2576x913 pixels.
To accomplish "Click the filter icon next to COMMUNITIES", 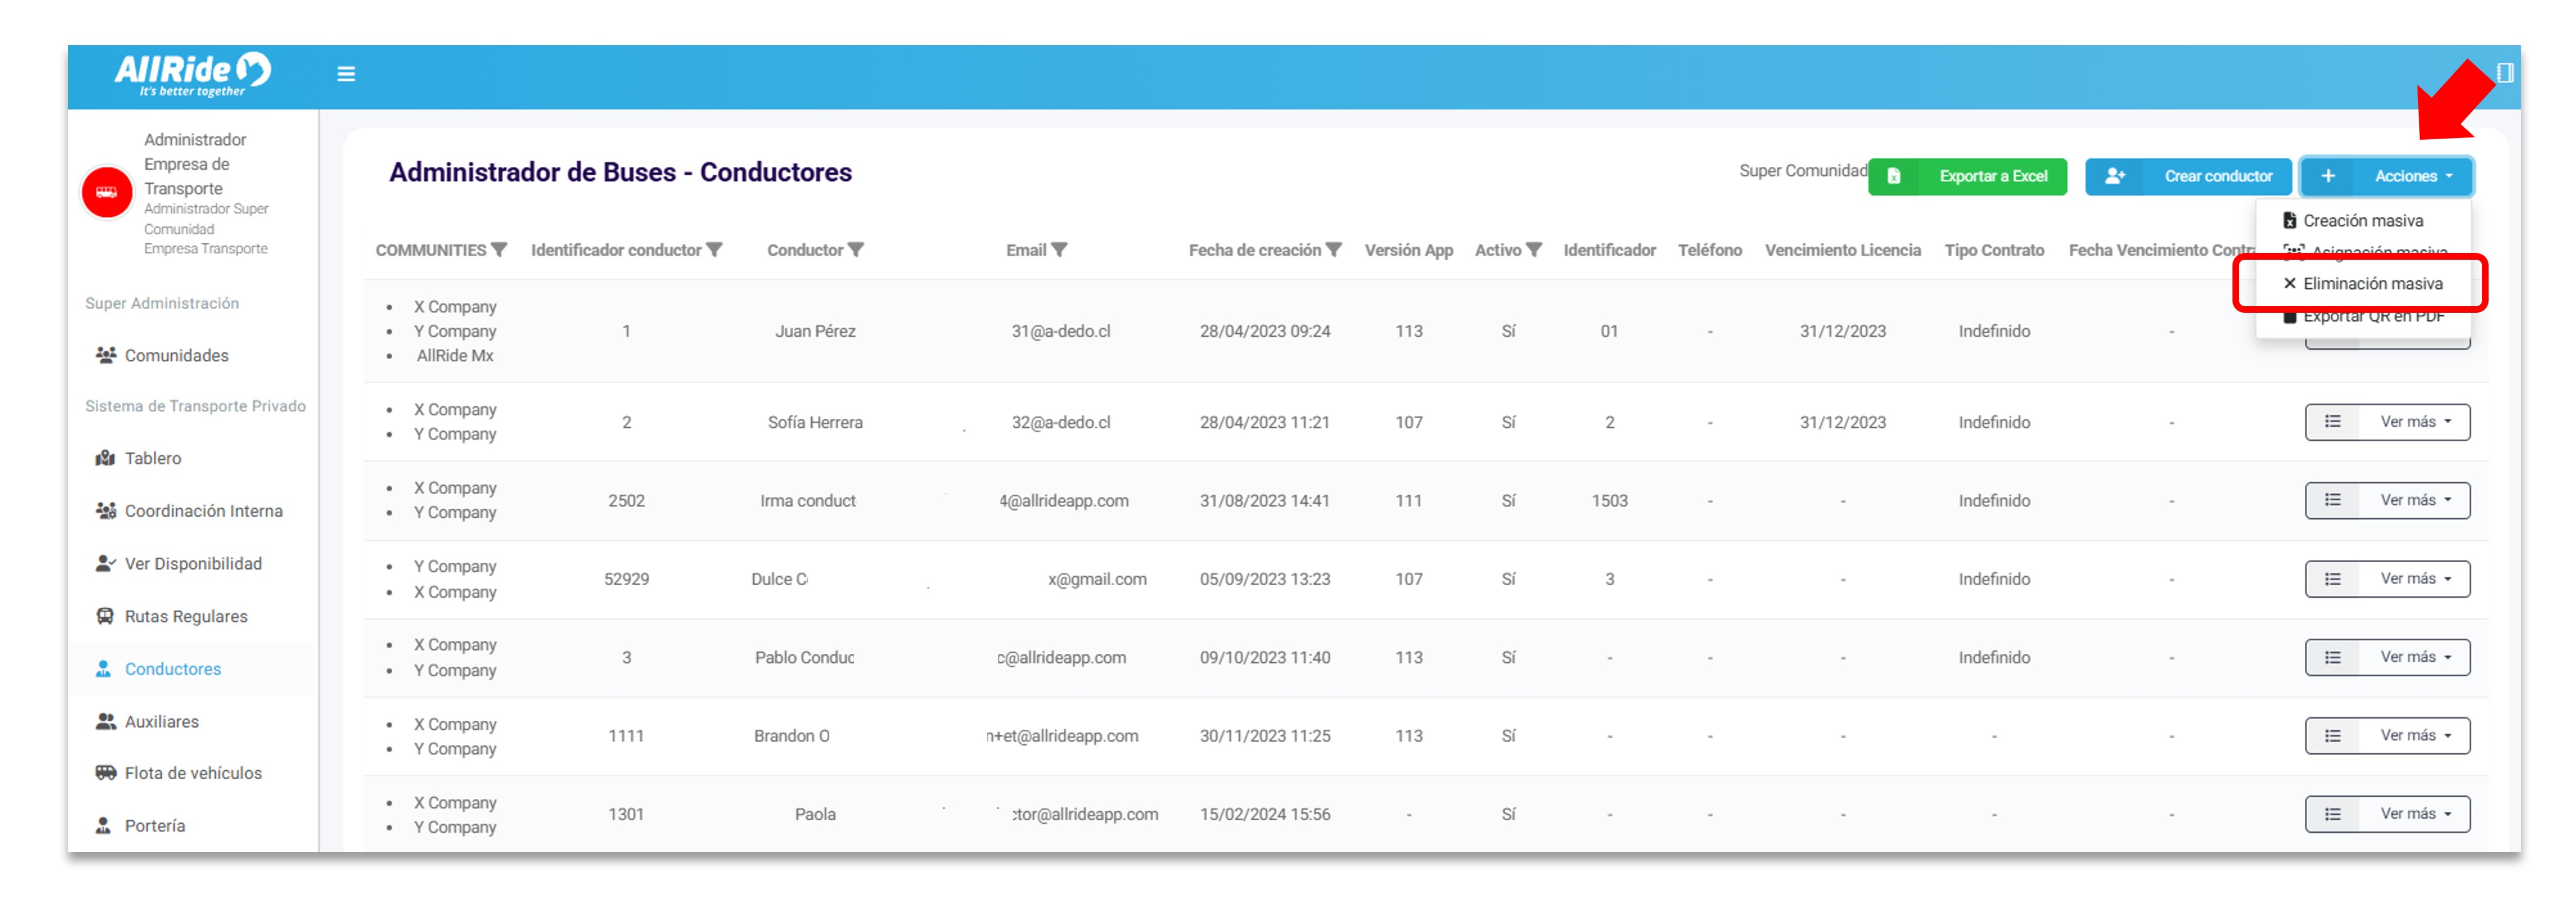I will point(499,250).
